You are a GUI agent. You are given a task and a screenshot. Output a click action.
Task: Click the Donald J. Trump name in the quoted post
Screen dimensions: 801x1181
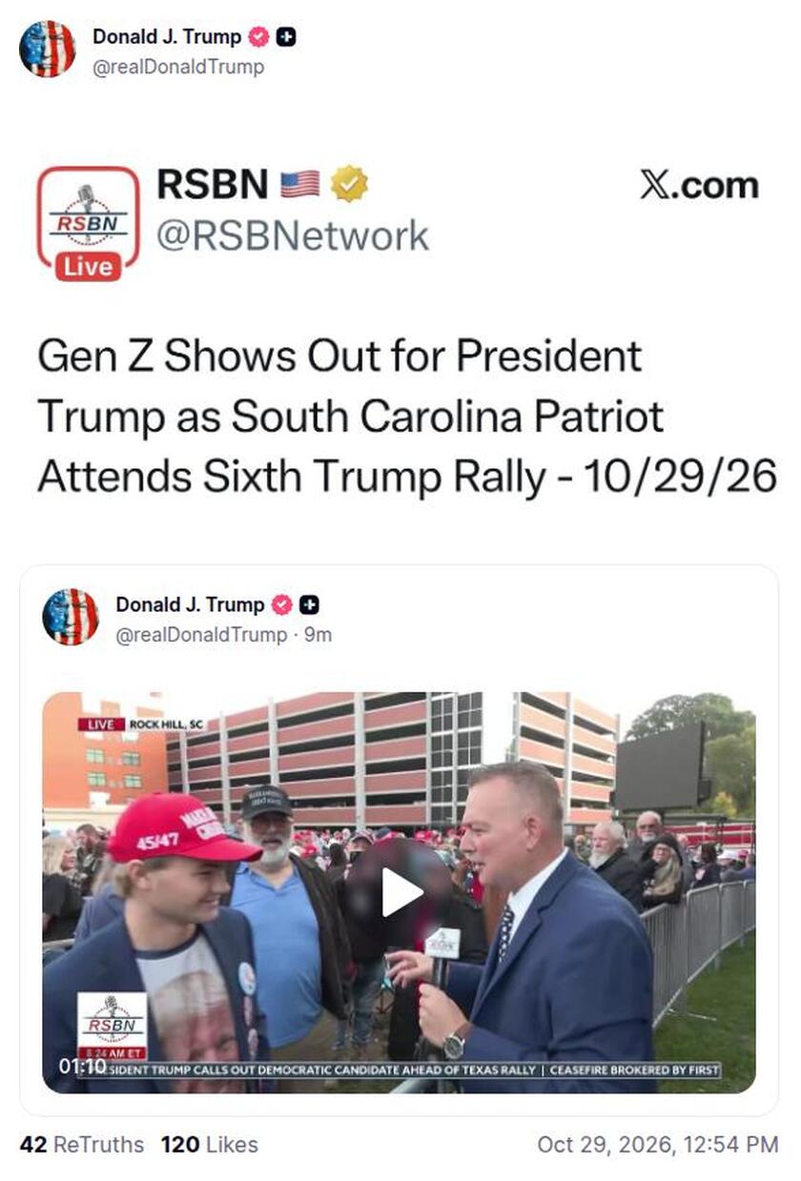pyautogui.click(x=190, y=604)
